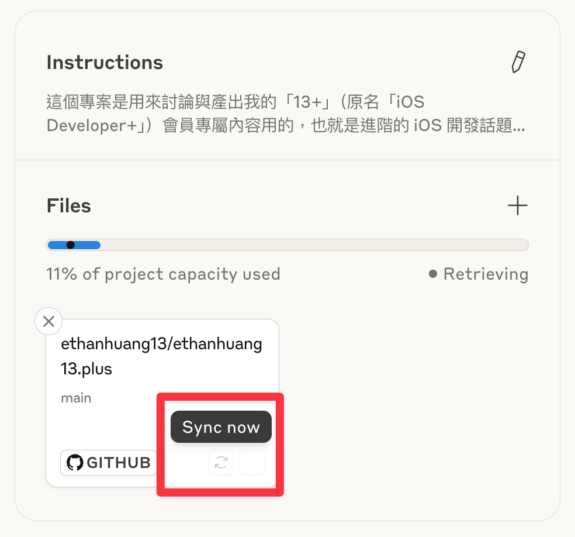Screen dimensions: 575x537
Task: Click the iOS Developer+ text line
Action: click(x=286, y=125)
